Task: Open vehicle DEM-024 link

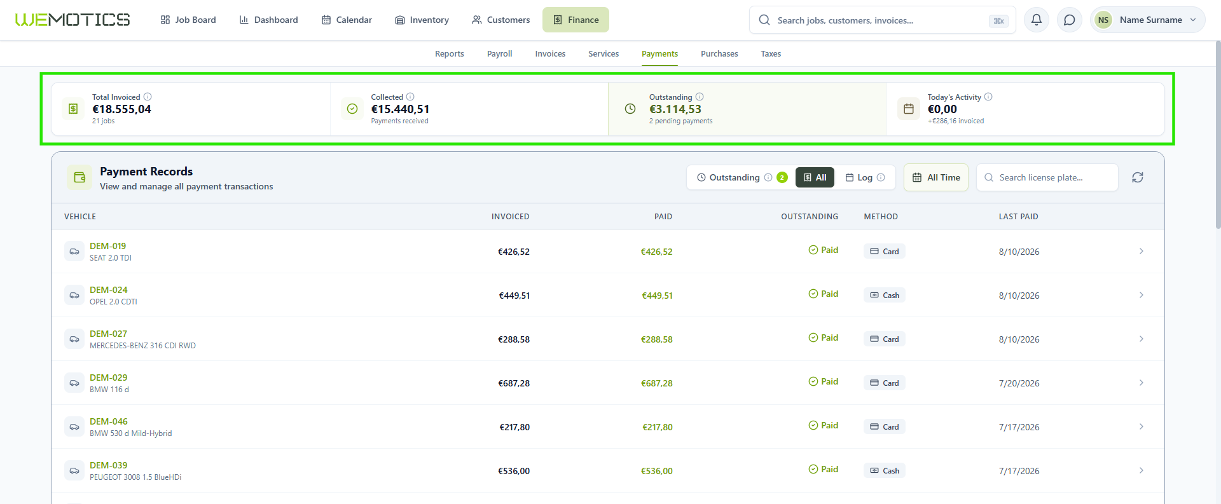Action: (108, 290)
